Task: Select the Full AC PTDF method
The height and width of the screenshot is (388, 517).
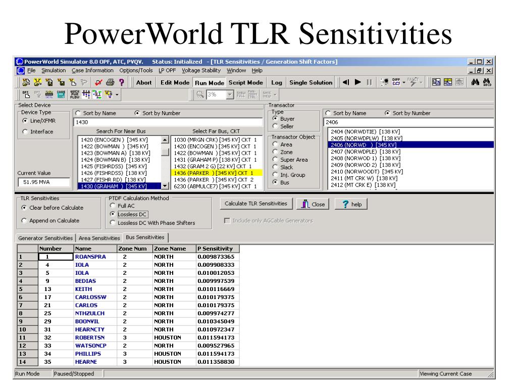Action: pos(113,206)
